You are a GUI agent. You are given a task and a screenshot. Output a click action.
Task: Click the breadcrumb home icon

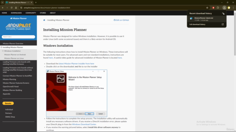(x=44, y=20)
